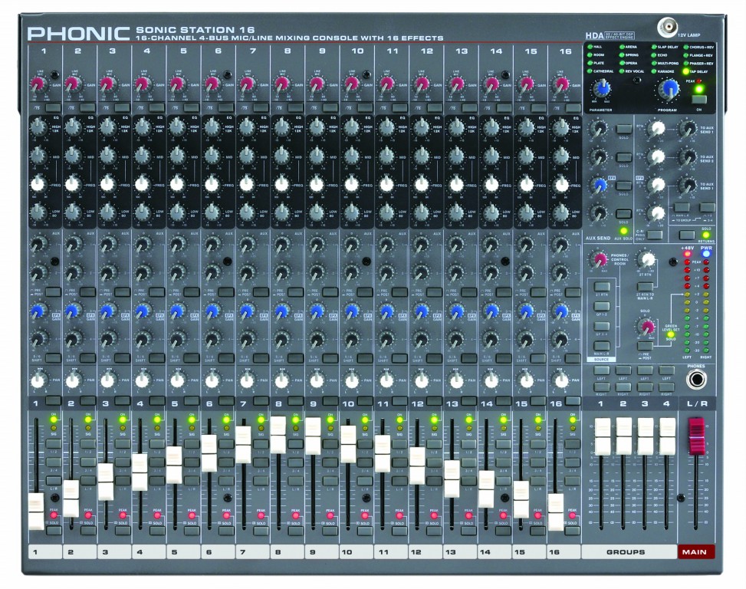Turn the white RTN 2 return level knob
Image resolution: width=746 pixels, height=589 pixels.
click(x=656, y=156)
